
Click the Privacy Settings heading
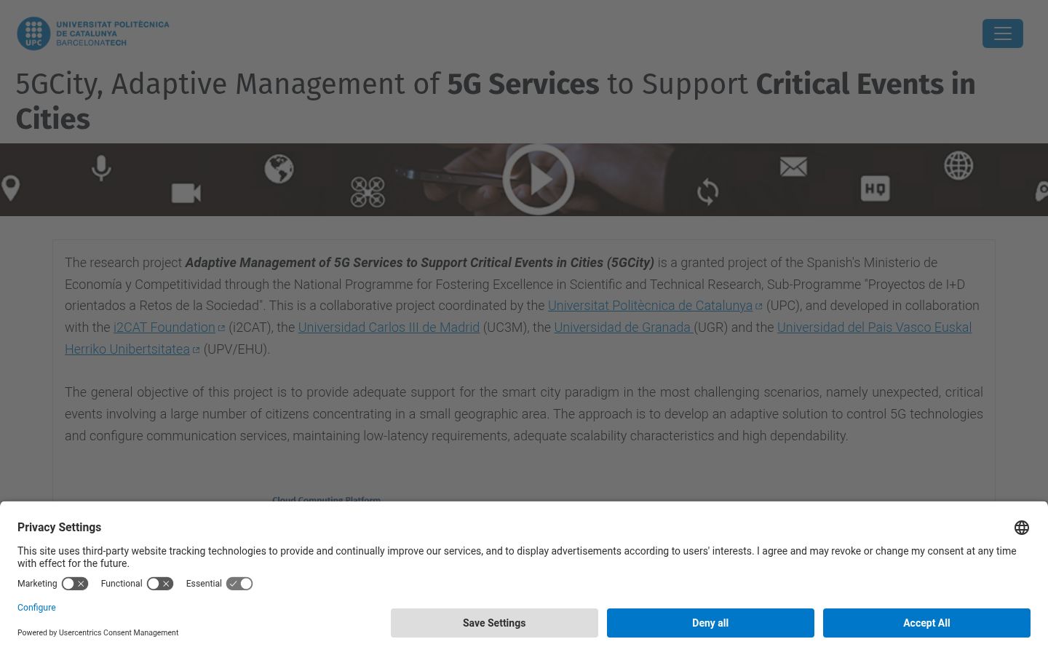click(59, 528)
